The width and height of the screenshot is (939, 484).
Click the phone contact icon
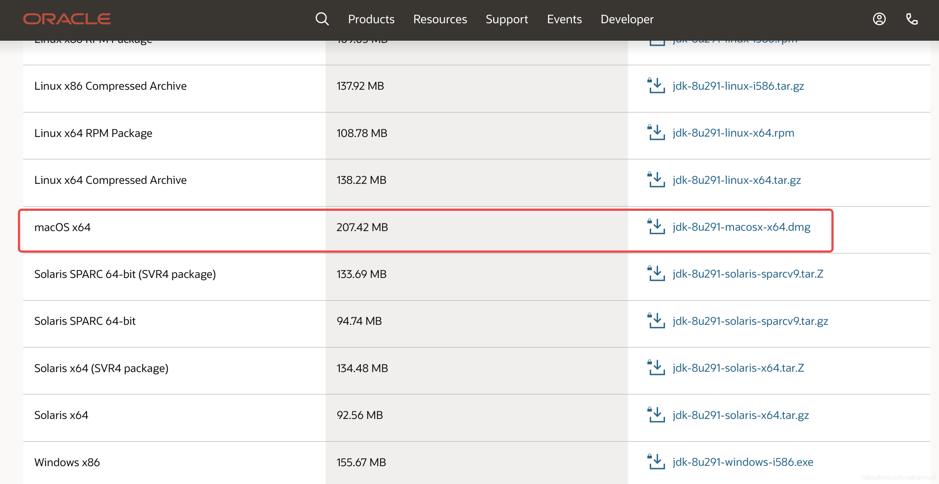click(x=912, y=19)
